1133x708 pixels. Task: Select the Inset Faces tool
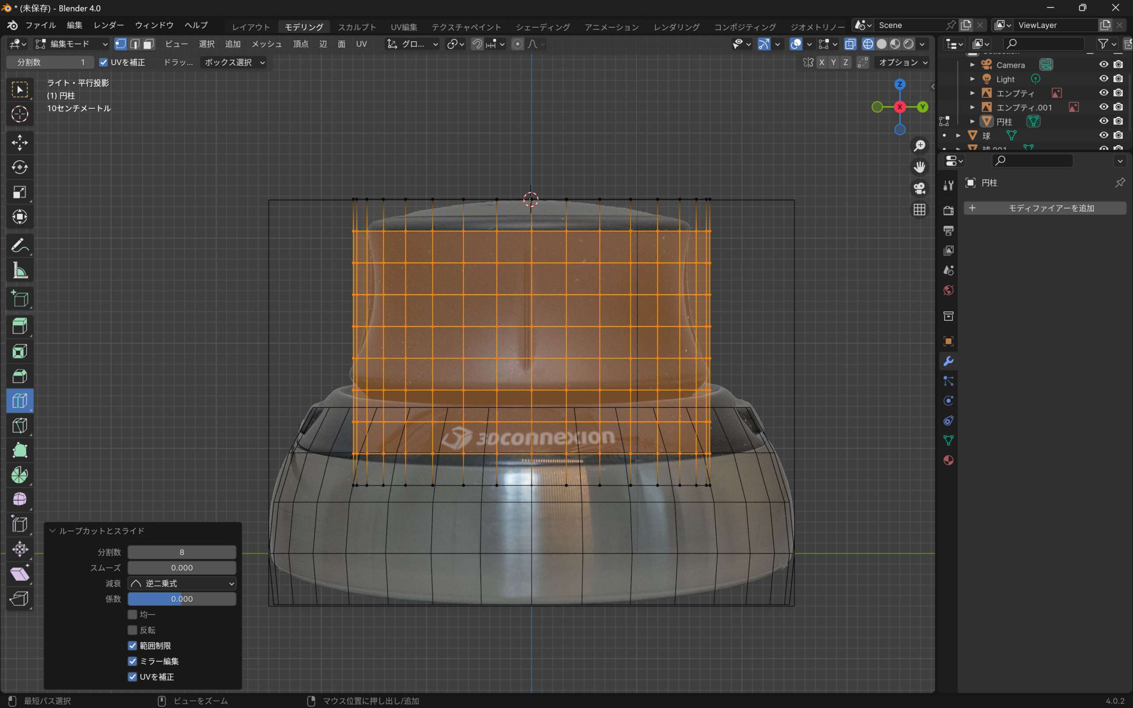(x=19, y=351)
